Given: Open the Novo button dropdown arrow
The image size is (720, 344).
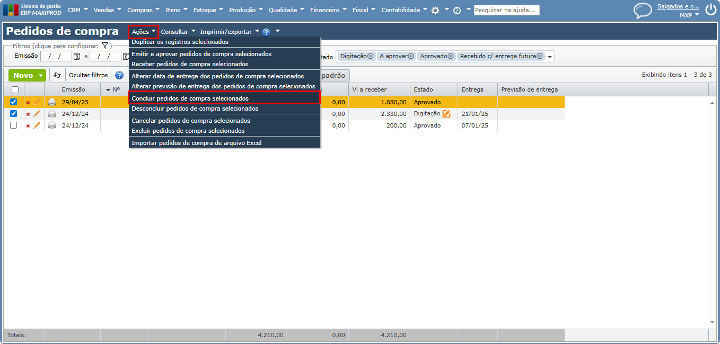Looking at the screenshot, I should [41, 76].
